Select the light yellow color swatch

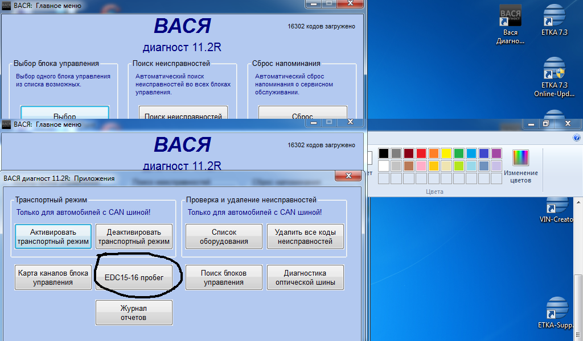pyautogui.click(x=446, y=166)
